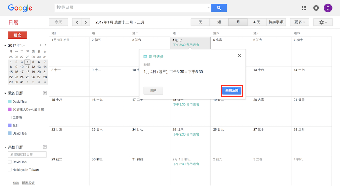Switch to the 週 view tab
Image resolution: width=340 pixels, height=186 pixels.
219,22
